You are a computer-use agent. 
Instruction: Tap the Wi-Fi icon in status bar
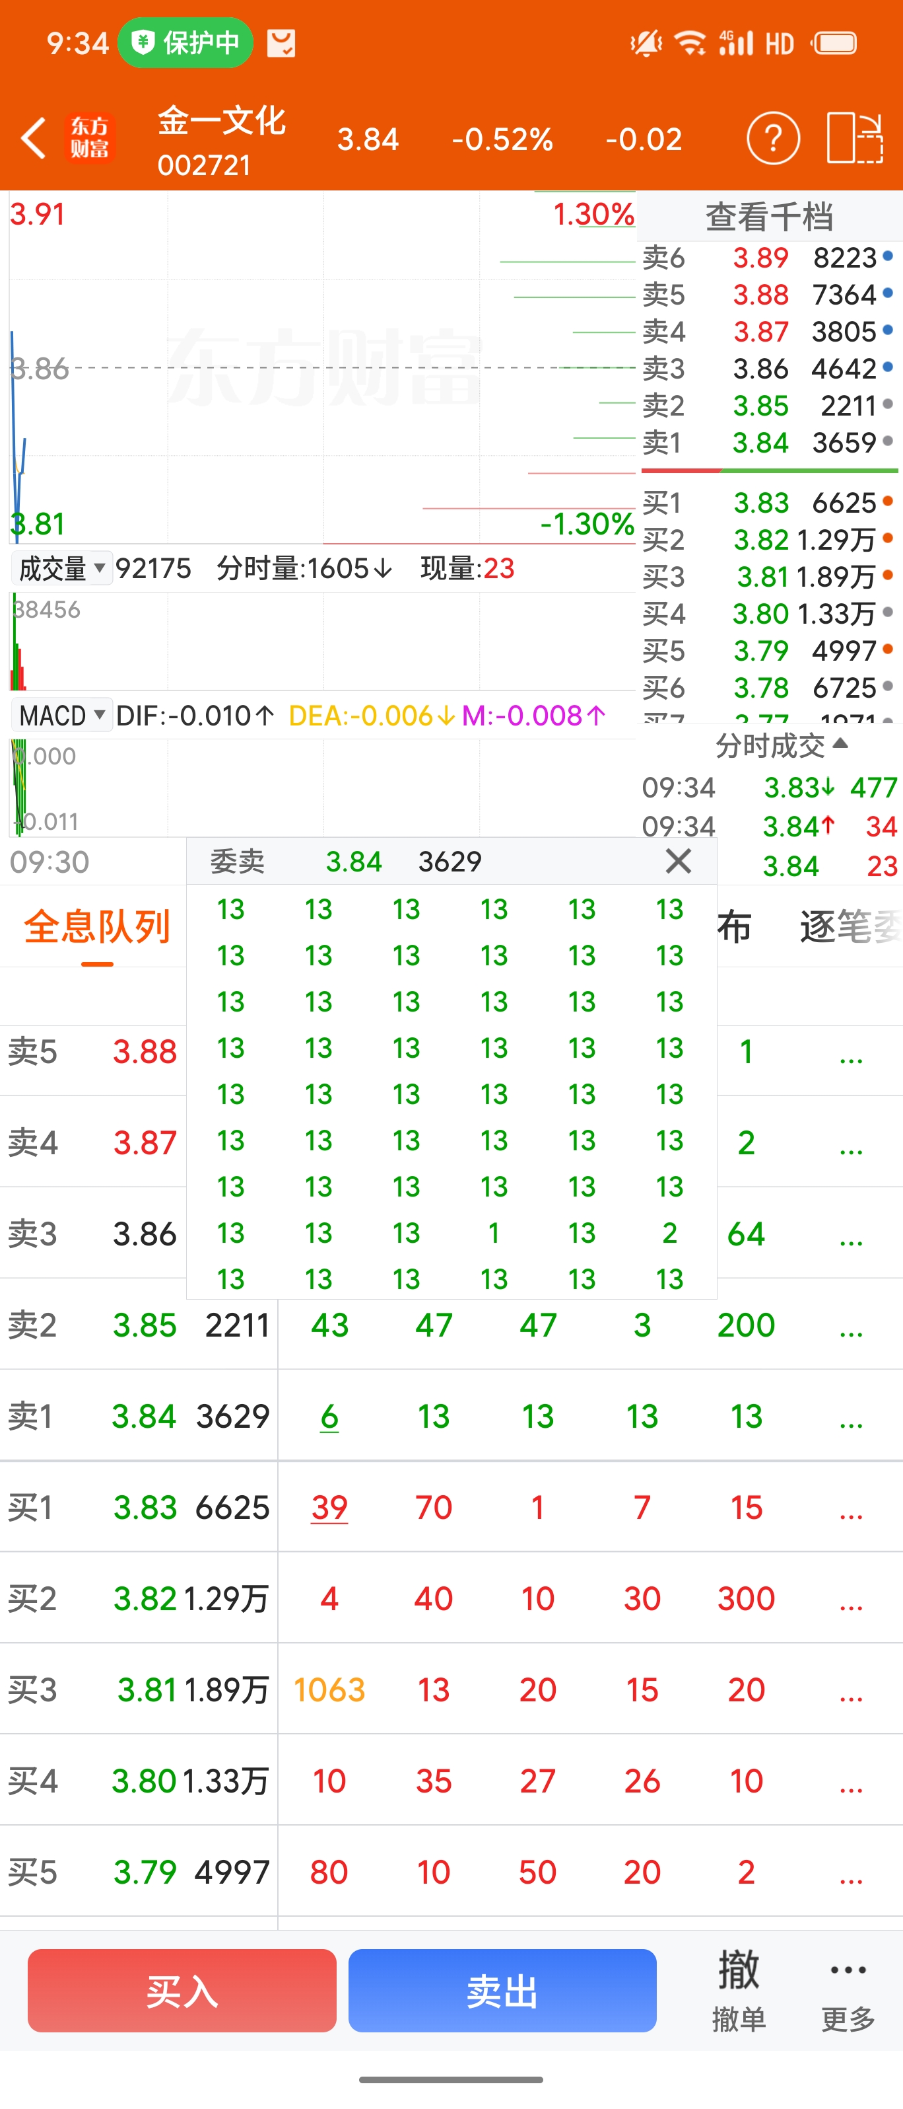pyautogui.click(x=691, y=42)
